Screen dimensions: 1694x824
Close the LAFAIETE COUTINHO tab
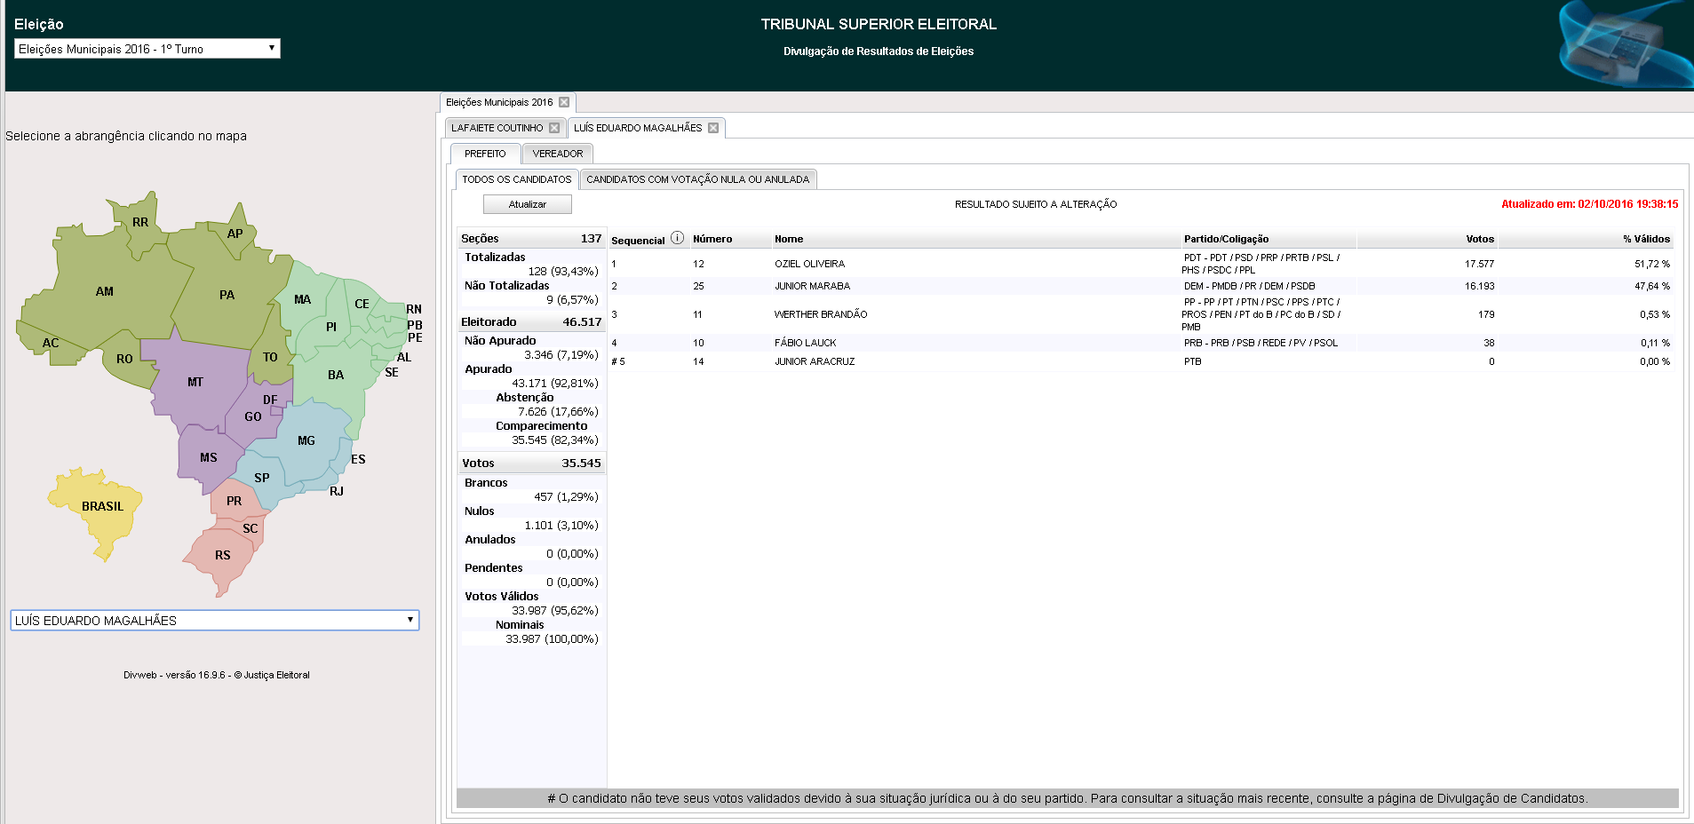(x=554, y=128)
